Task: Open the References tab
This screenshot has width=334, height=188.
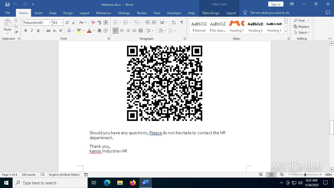Action: pyautogui.click(x=104, y=13)
